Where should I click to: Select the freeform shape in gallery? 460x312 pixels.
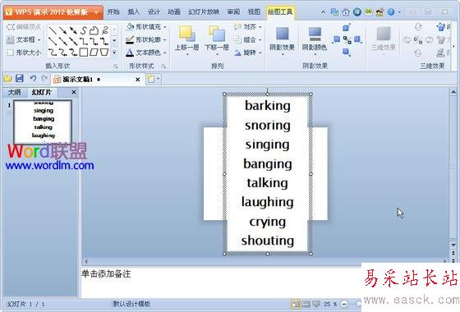click(x=94, y=30)
